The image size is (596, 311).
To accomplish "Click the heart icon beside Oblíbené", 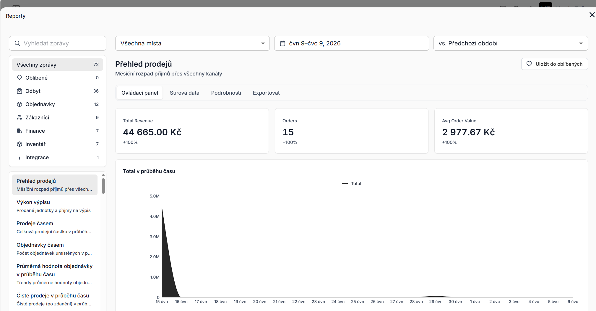I will (x=20, y=78).
